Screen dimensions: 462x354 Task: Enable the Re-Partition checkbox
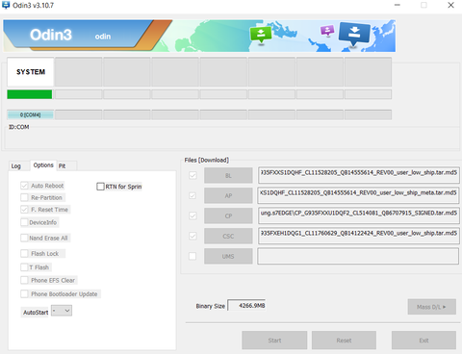point(24,197)
